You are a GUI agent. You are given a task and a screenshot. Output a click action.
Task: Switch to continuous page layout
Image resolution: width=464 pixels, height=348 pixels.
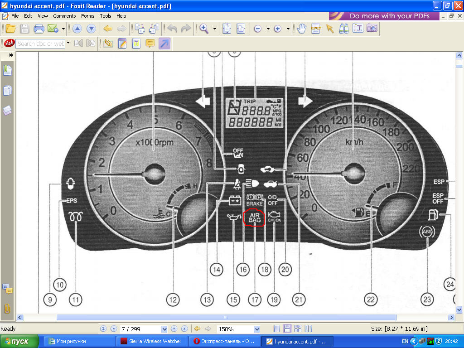(287, 329)
